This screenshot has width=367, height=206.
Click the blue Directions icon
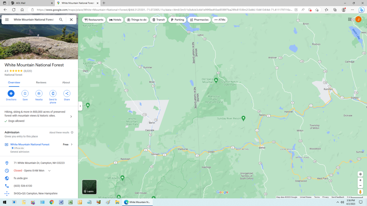tap(11, 93)
